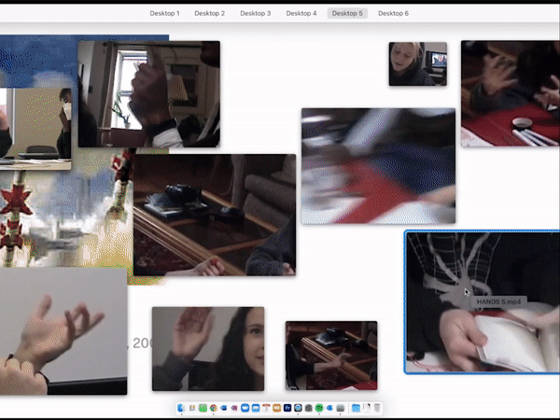Image resolution: width=560 pixels, height=420 pixels.
Task: Open the Trash in the Dock
Action: coord(377,409)
